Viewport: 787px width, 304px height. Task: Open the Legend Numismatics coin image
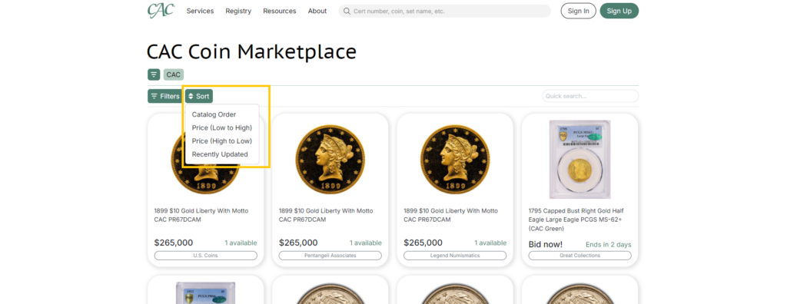(x=455, y=160)
